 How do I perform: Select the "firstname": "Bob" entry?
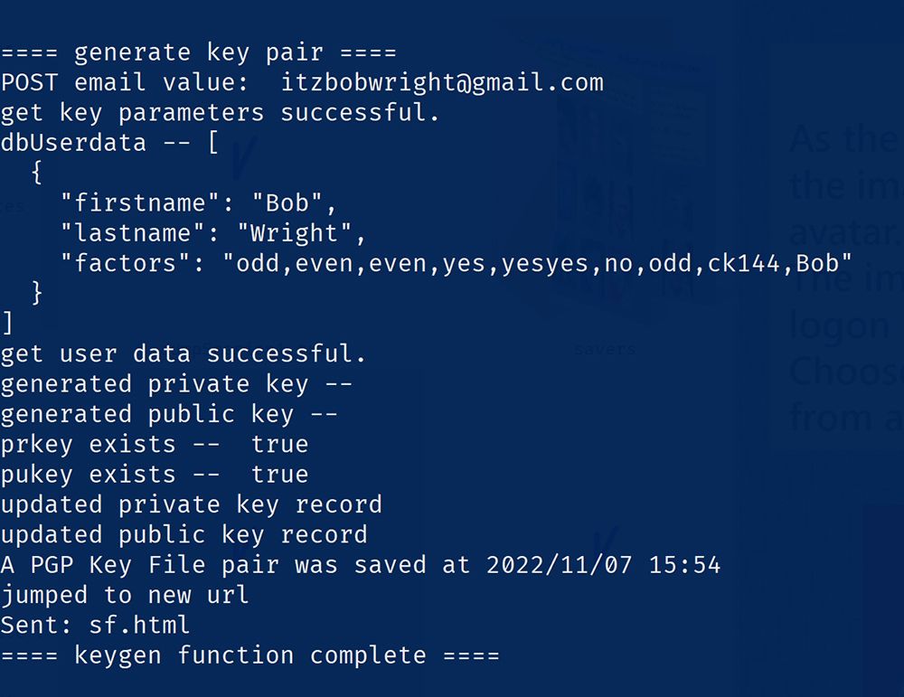(186, 203)
